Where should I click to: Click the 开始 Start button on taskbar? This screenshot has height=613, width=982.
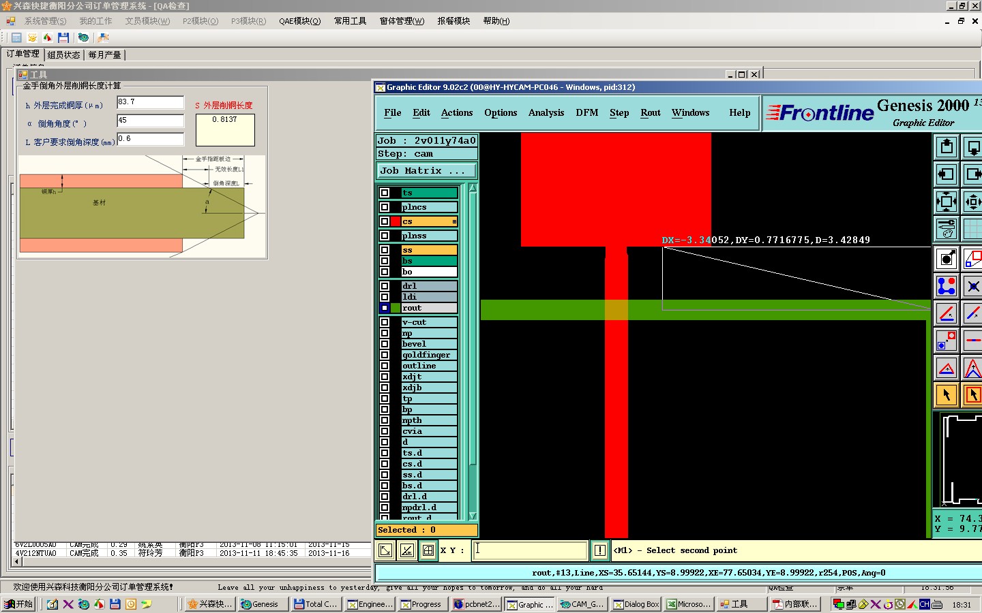(18, 604)
